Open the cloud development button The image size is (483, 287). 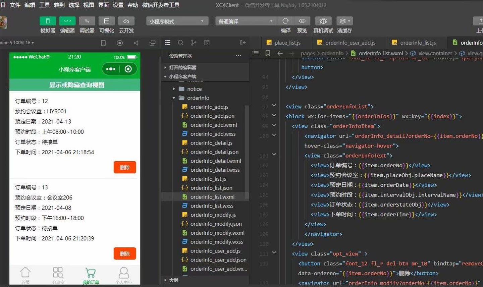126,21
